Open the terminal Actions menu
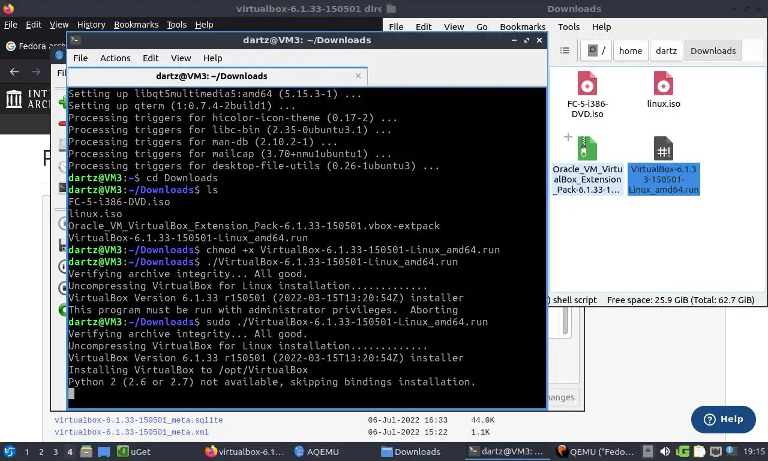768x461 pixels. [x=115, y=58]
